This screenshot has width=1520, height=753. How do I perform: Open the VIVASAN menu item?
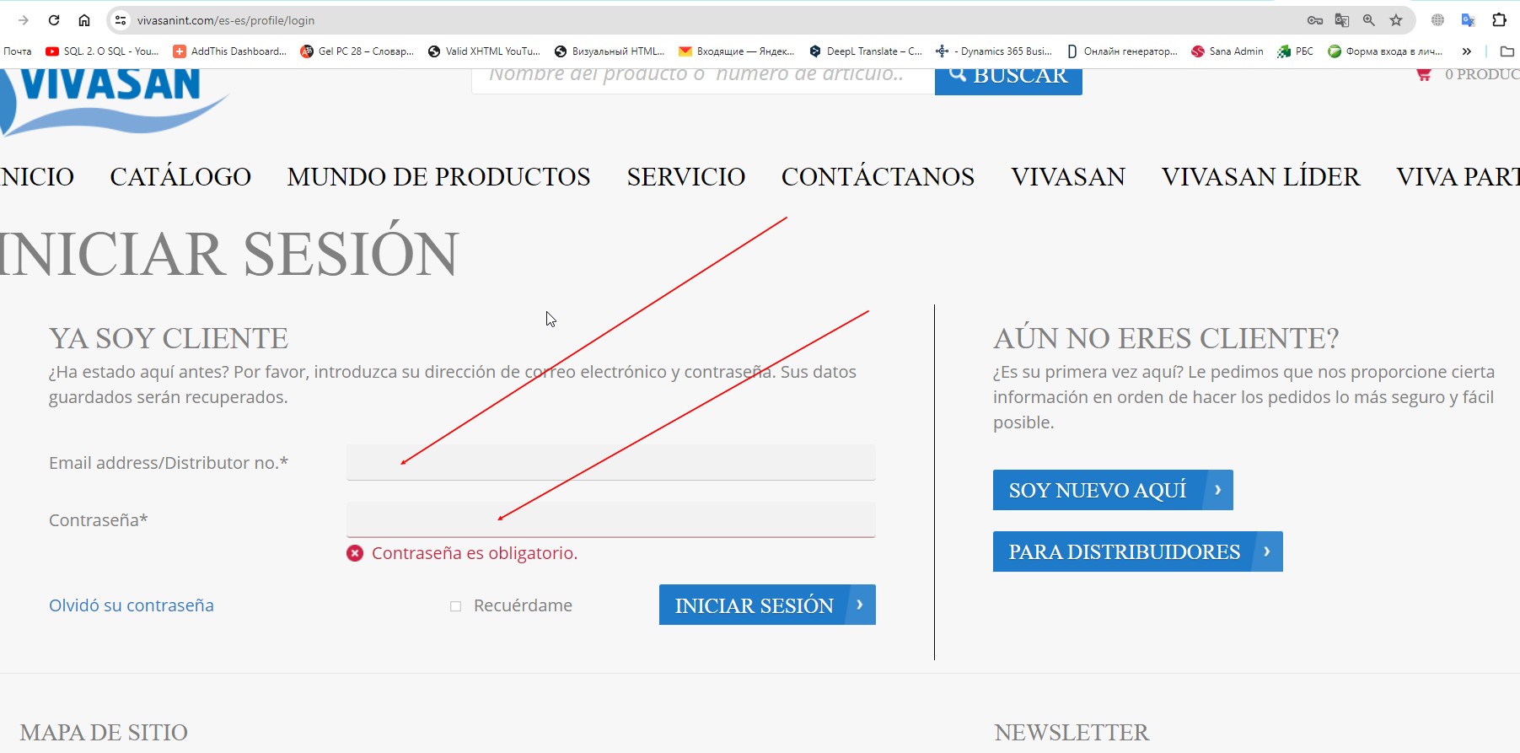pos(1068,176)
